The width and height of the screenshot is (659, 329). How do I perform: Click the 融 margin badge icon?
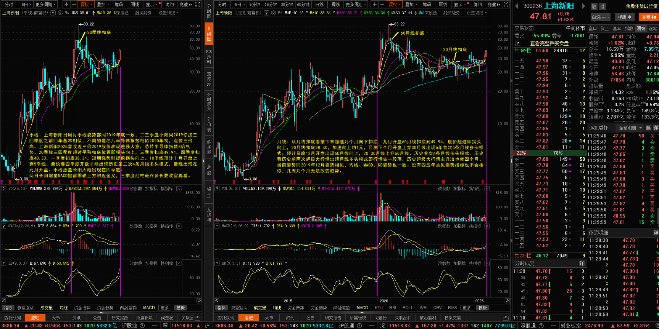(594, 6)
